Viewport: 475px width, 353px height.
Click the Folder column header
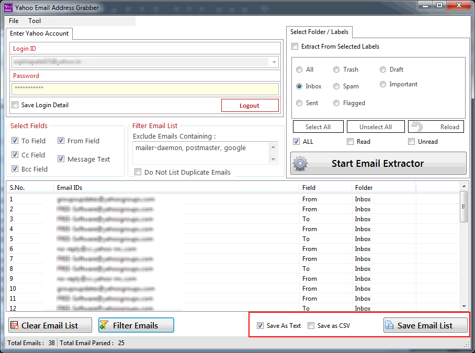[384, 188]
